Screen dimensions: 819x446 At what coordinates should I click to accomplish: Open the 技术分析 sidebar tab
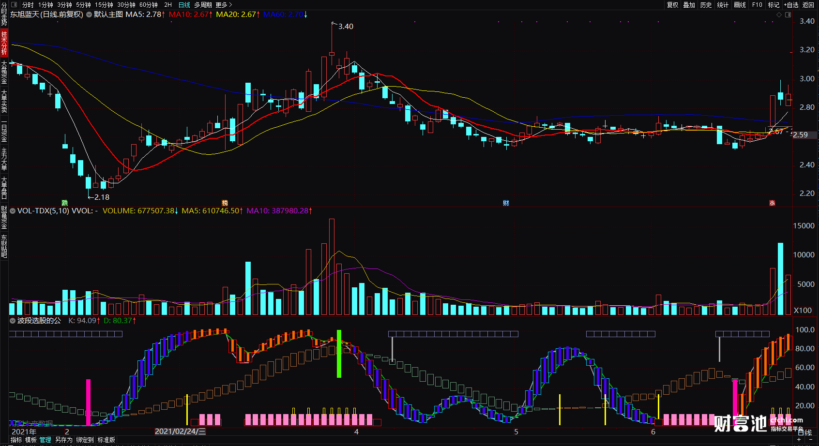pyautogui.click(x=4, y=43)
